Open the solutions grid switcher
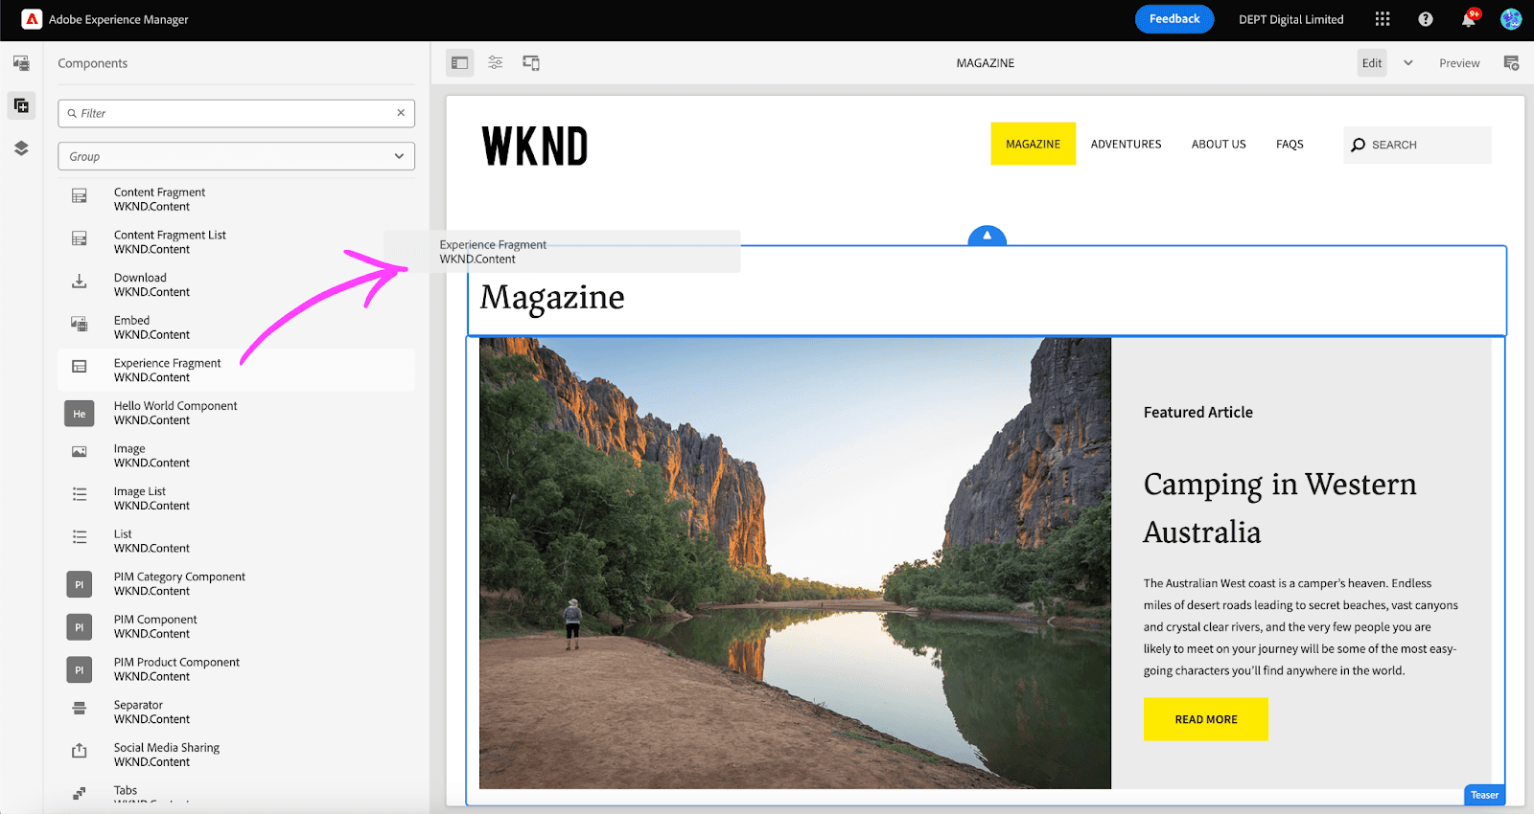Viewport: 1534px width, 814px height. pos(1383,19)
